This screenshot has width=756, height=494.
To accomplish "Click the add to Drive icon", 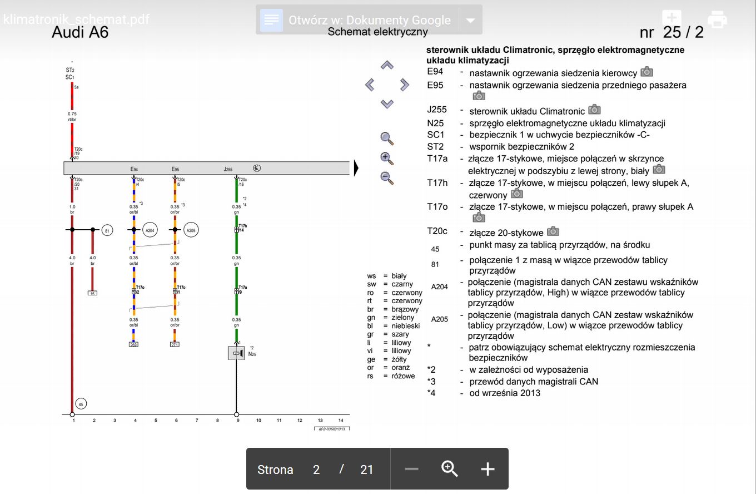I will click(x=672, y=19).
